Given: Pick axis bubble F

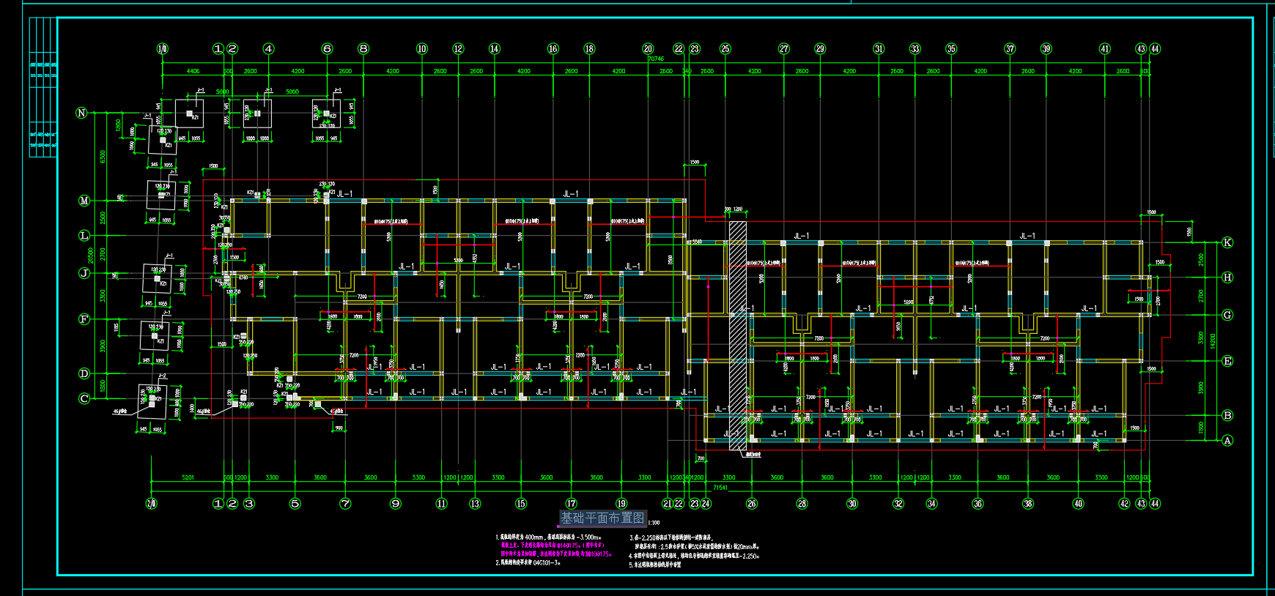Looking at the screenshot, I should click(84, 319).
